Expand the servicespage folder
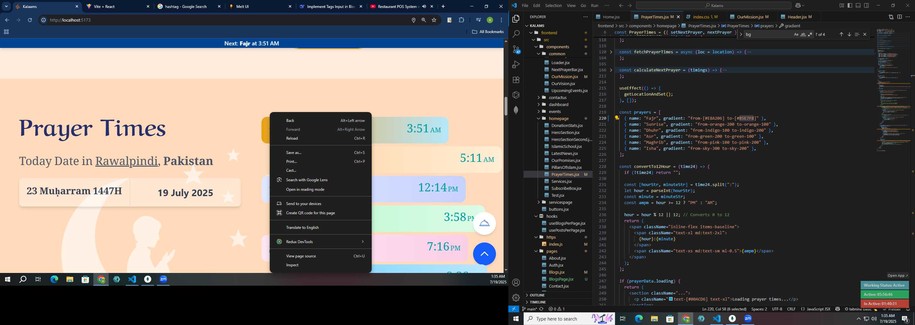This screenshot has width=915, height=325. pos(560,202)
